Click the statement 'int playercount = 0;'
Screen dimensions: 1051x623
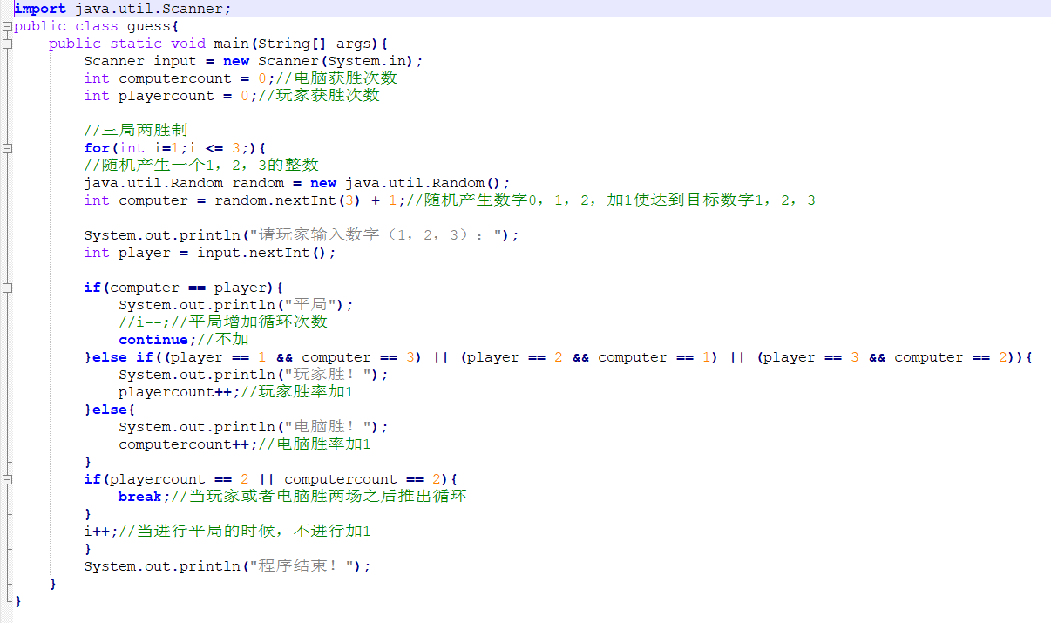click(x=171, y=96)
